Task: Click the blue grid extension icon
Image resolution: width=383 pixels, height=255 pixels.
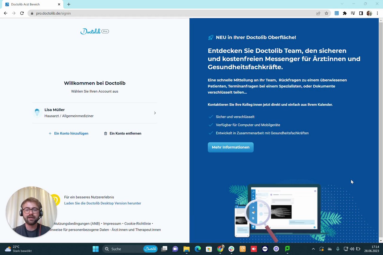Action: click(x=337, y=13)
